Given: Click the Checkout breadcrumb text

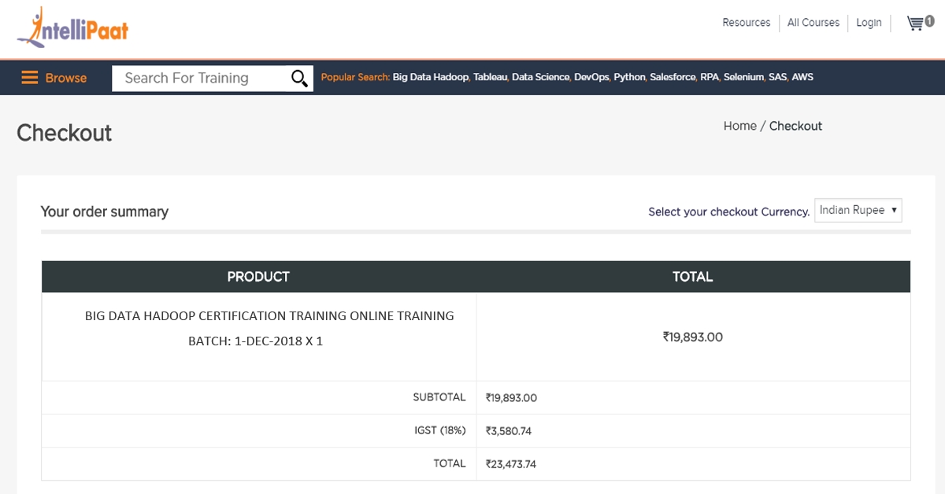Looking at the screenshot, I should click(795, 126).
